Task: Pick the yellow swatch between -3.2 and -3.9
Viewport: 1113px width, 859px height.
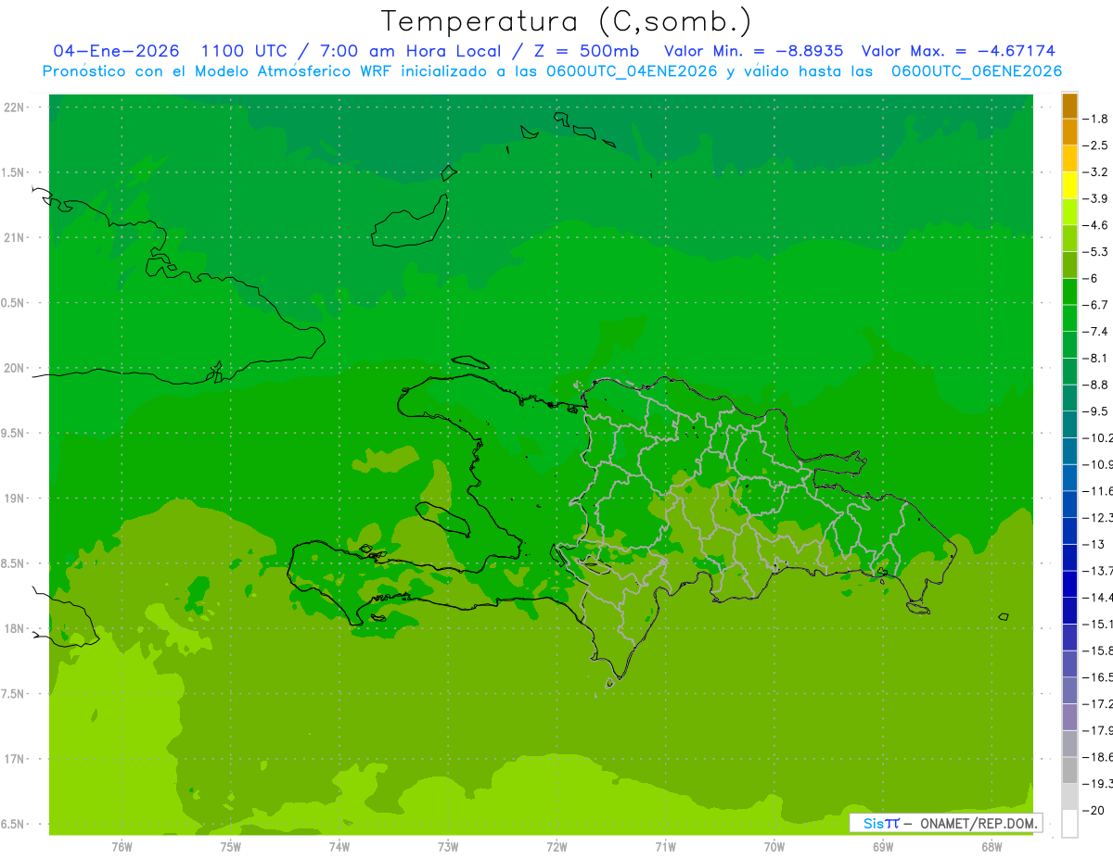Action: [x=1069, y=185]
